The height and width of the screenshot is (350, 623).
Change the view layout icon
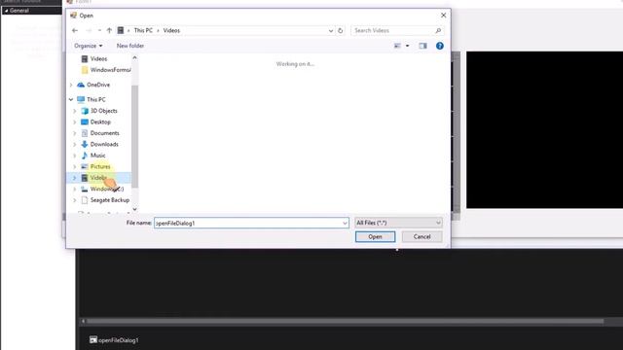(397, 46)
